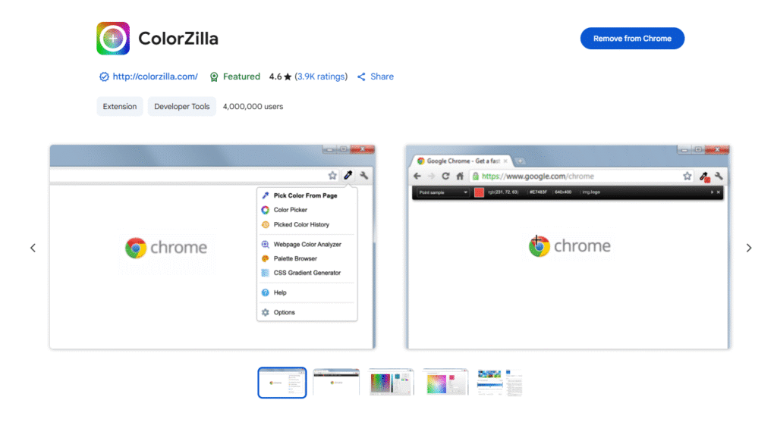Click the verified publisher checkmark icon
Screen dimensions: 777x425
click(104, 77)
